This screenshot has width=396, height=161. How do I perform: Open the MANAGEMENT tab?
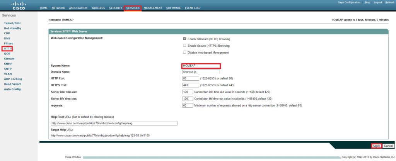(153, 8)
